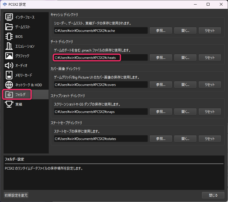The height and width of the screenshot is (202, 228).
Task: Focus the sstates path input field
Action: pos(101,139)
